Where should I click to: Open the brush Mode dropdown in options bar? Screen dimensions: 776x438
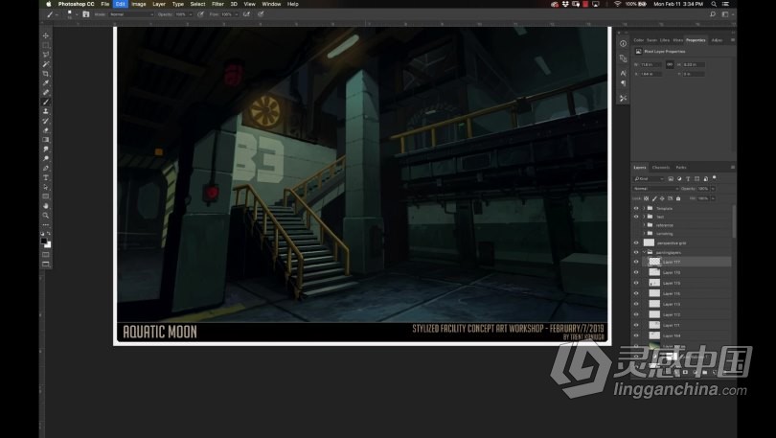(x=131, y=14)
